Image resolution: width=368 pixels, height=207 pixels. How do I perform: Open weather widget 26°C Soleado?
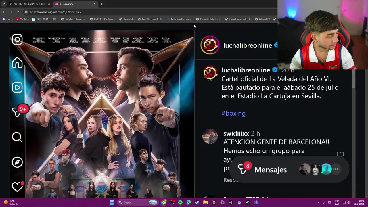pyautogui.click(x=11, y=202)
